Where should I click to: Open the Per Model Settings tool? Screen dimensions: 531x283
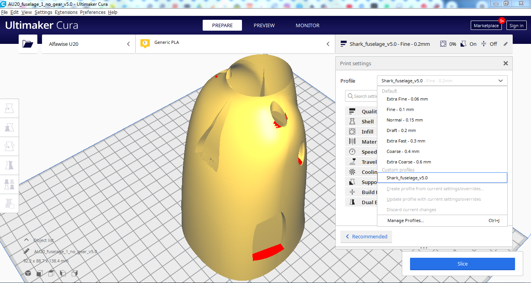tap(9, 184)
